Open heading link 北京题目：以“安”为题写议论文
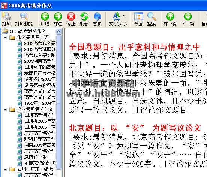 point(135,128)
